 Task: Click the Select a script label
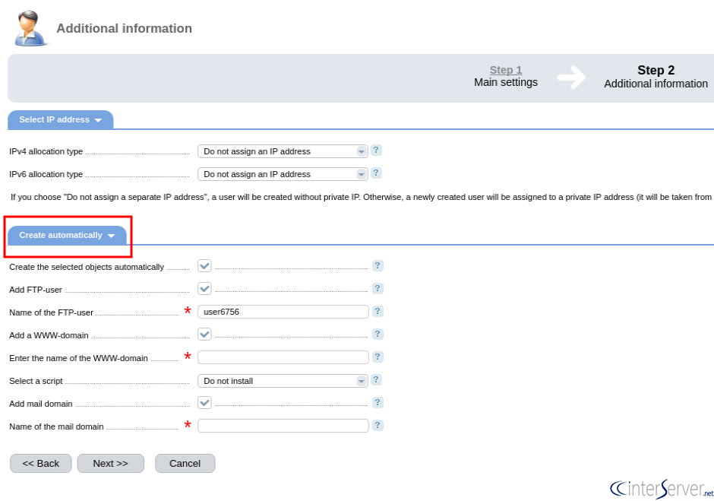(36, 381)
